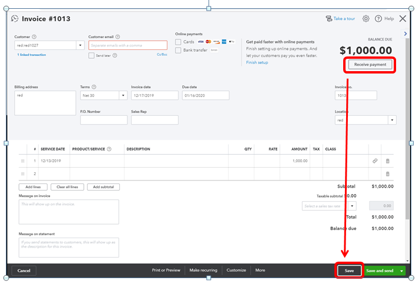
Task: Show the Customer field help tooltip icon
Action: pos(34,37)
